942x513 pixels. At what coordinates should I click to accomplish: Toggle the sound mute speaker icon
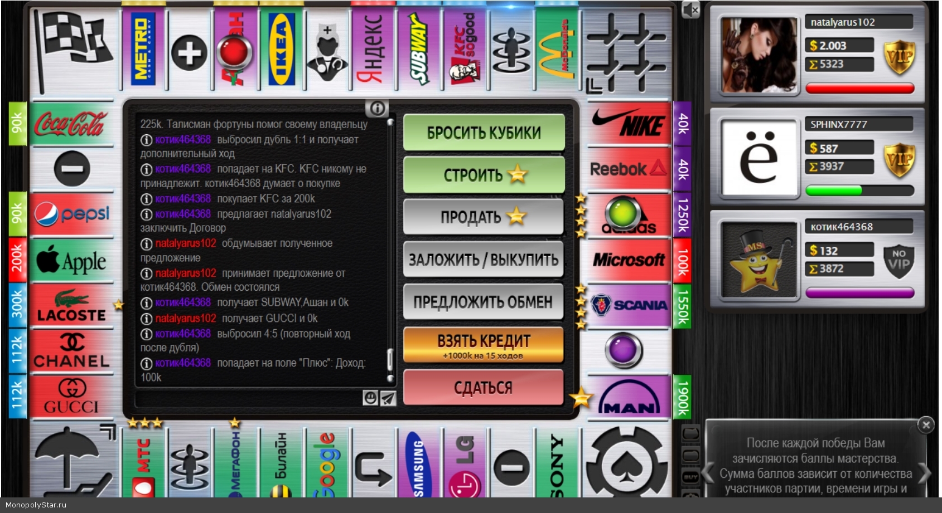pyautogui.click(x=690, y=9)
